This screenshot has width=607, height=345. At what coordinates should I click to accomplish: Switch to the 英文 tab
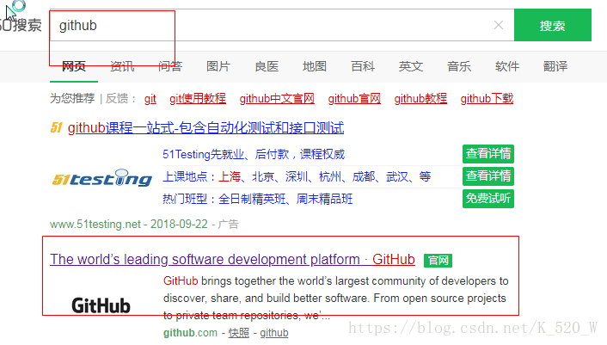pyautogui.click(x=411, y=66)
